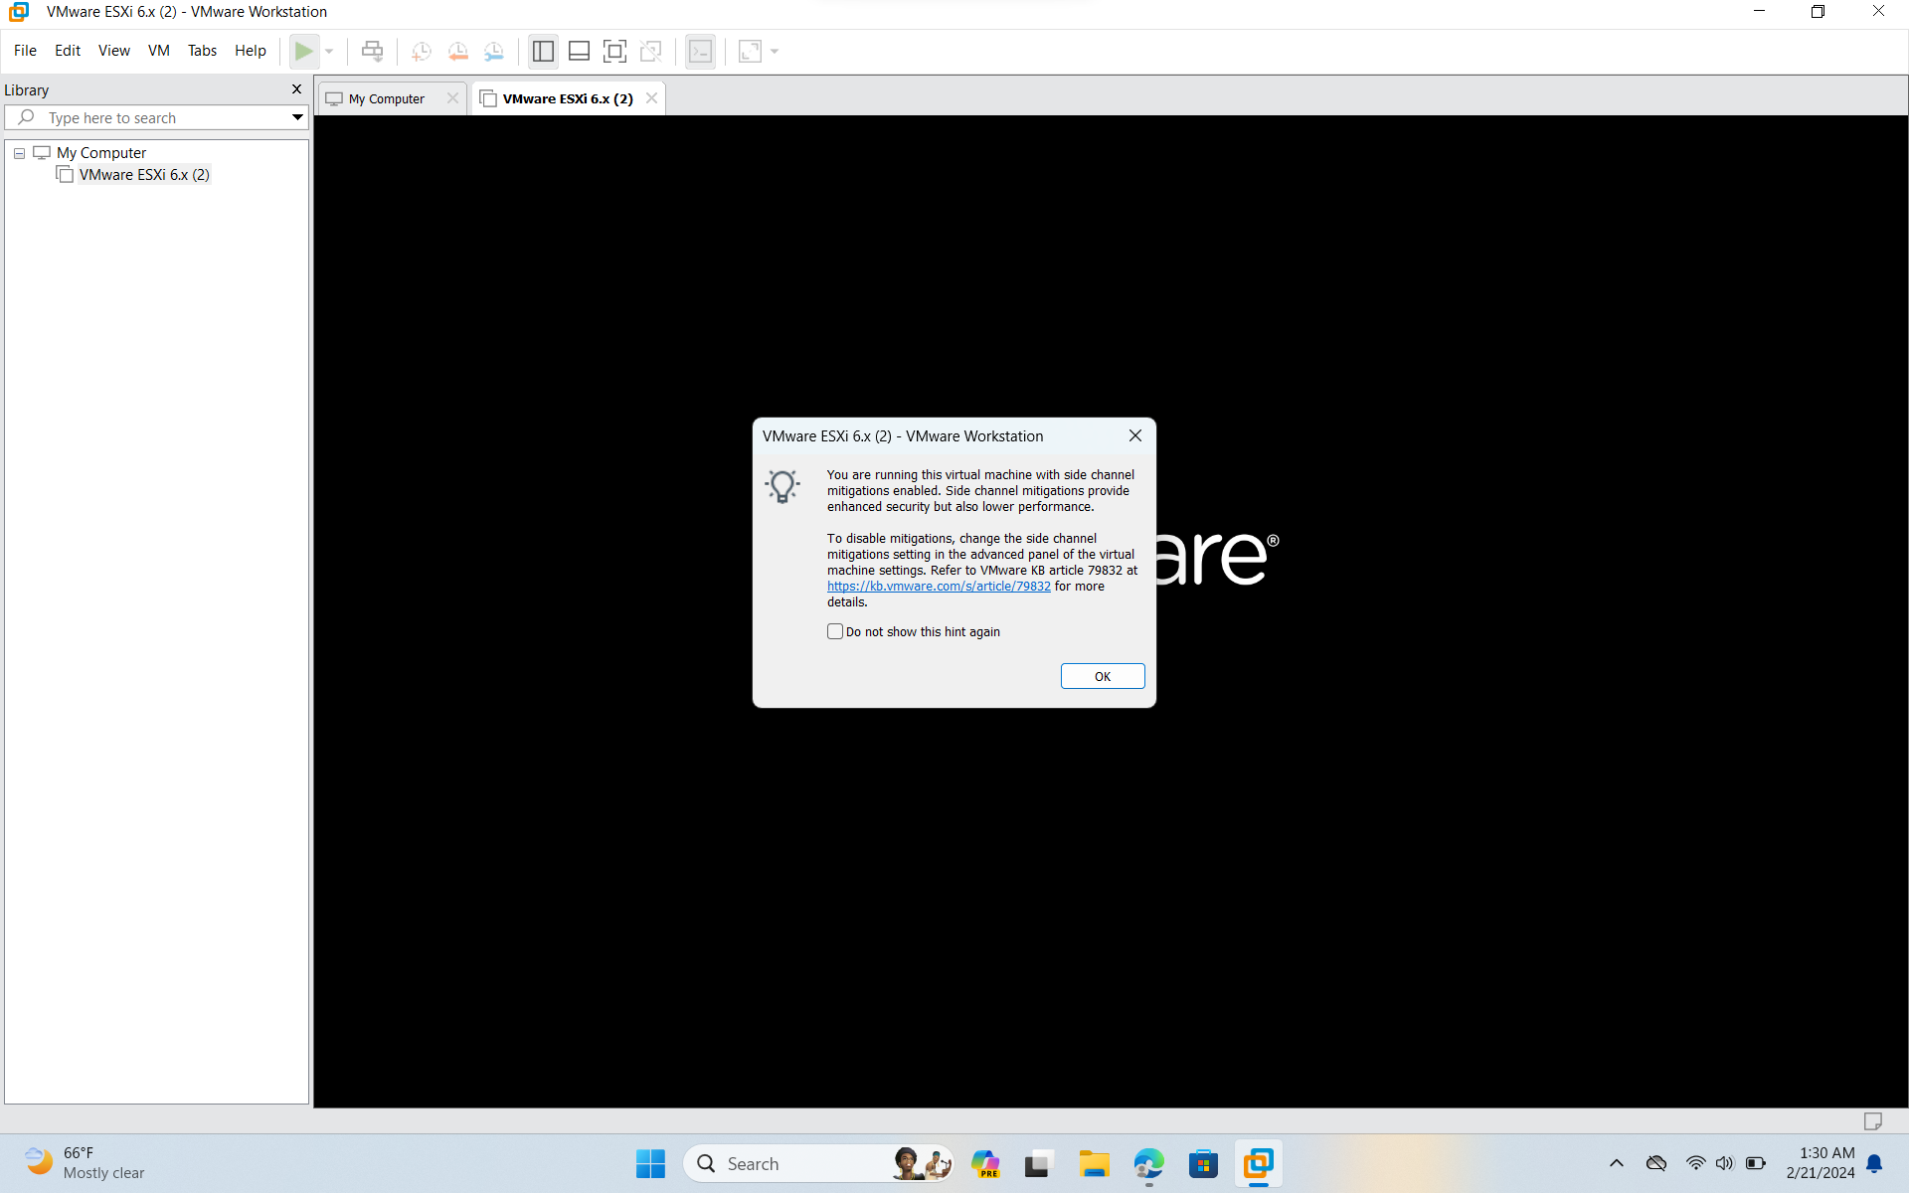Open the library search filter dropdown

(x=297, y=117)
